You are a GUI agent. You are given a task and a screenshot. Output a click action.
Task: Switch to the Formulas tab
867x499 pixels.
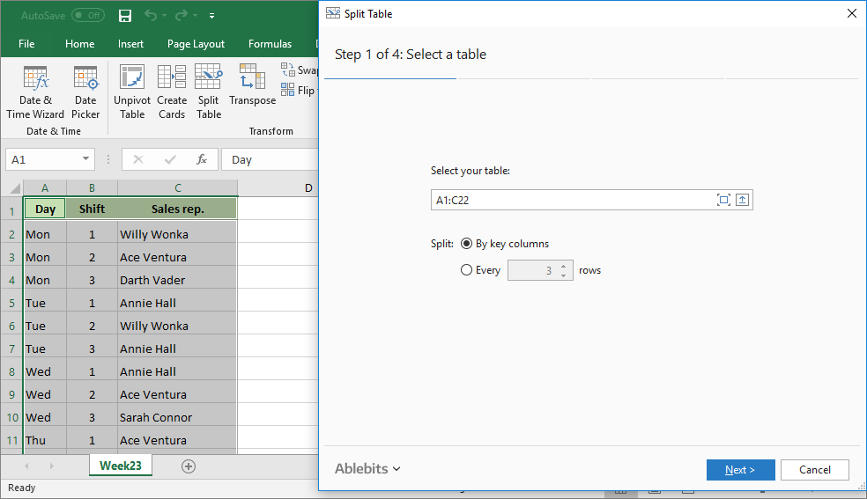point(270,44)
